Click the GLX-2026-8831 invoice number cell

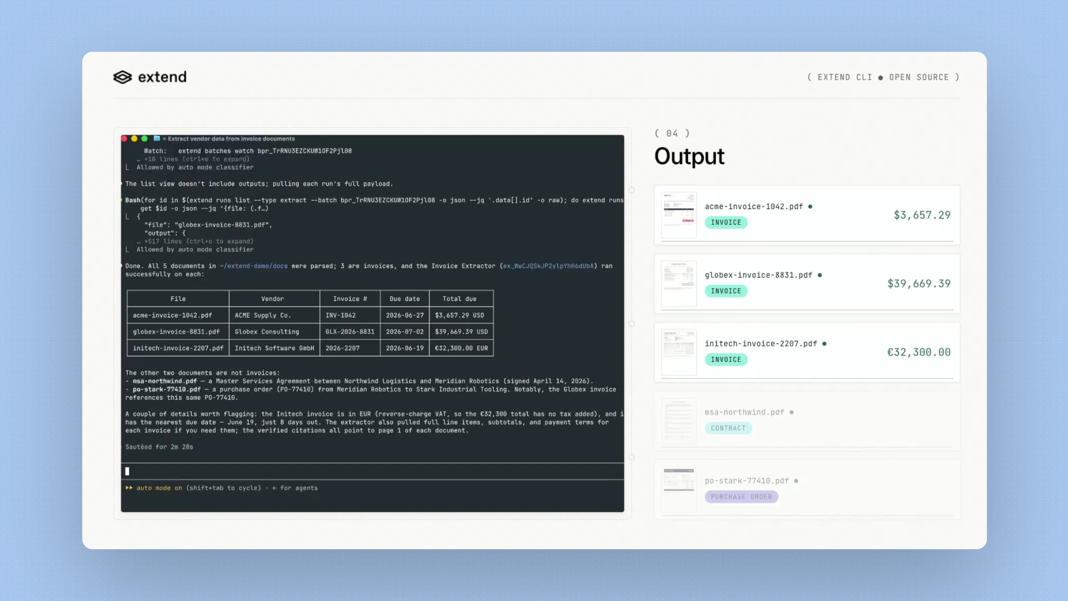[350, 332]
